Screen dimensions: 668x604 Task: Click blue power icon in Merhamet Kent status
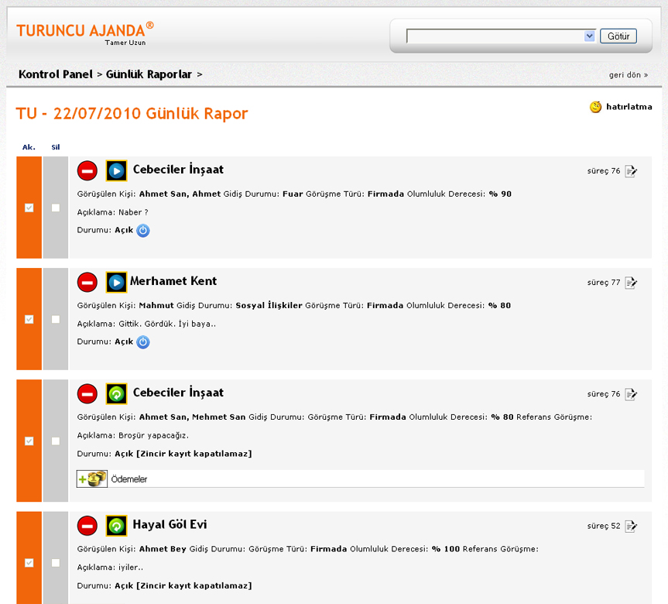[x=143, y=342]
